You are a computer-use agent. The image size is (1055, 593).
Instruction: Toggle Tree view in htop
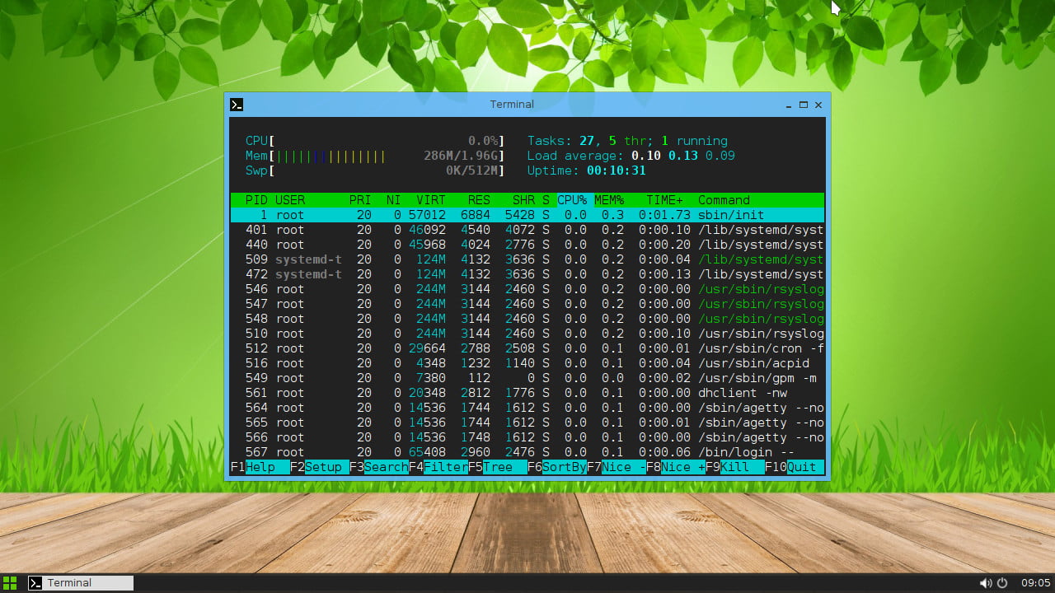pyautogui.click(x=498, y=467)
